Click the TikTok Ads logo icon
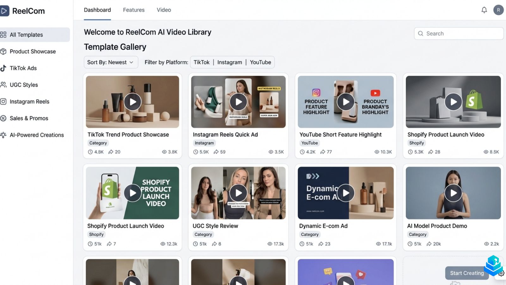This screenshot has width=506, height=285. point(3,68)
